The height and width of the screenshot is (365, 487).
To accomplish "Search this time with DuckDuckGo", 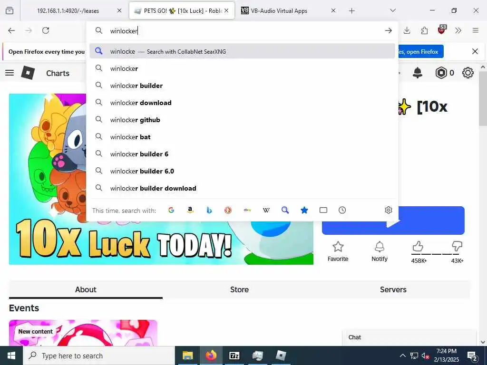I will pos(228,210).
